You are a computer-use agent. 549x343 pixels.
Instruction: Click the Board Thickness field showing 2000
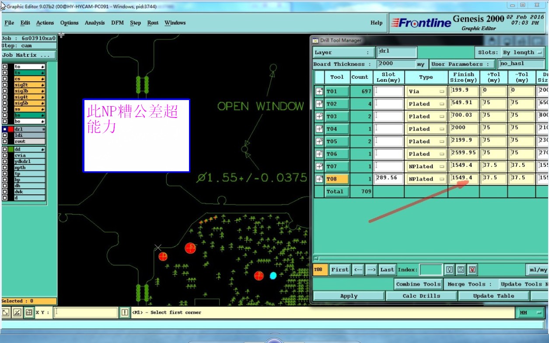click(396, 64)
